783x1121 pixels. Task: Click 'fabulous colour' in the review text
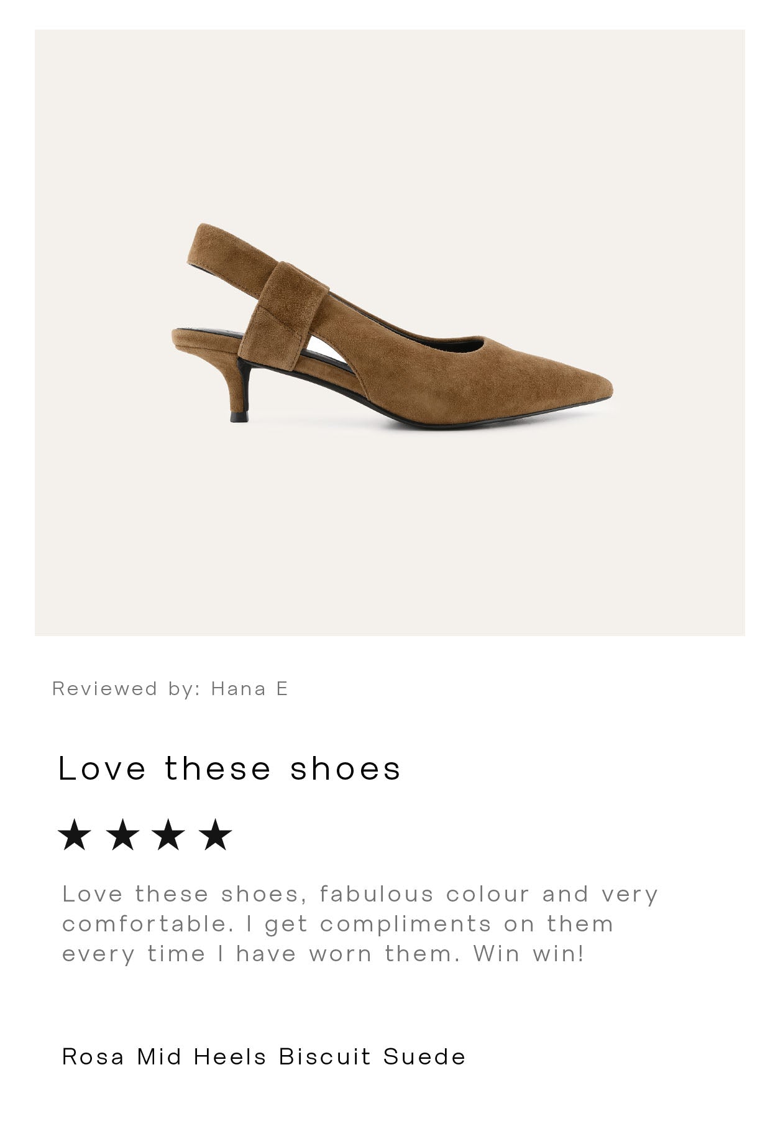point(424,894)
